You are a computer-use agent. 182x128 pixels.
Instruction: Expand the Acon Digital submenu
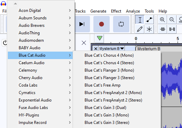(40, 11)
